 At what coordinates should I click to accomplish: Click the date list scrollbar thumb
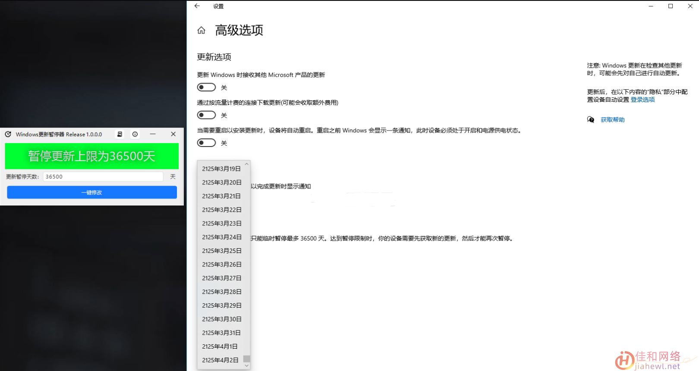(247, 359)
